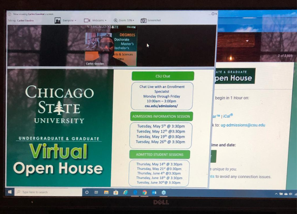Click the "Tuesday, June 30th @ 3:30pm" line
This screenshot has width=297, height=214.
pos(159,183)
